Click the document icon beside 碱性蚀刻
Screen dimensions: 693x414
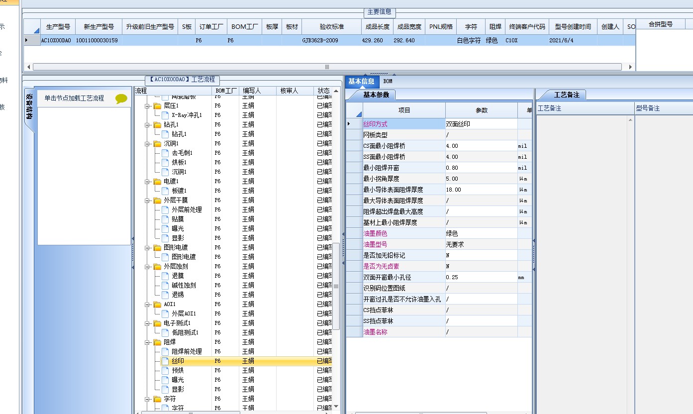pos(166,285)
